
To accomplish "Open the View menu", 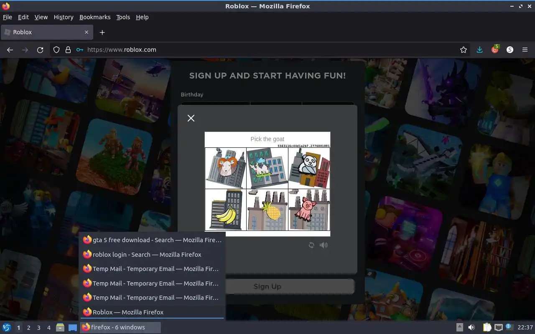I will click(41, 17).
